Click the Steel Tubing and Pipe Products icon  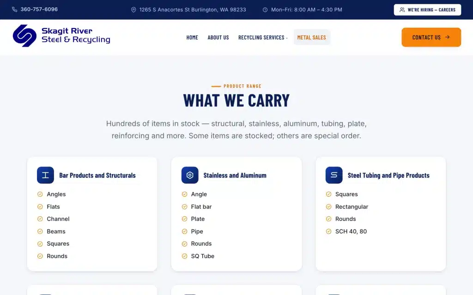click(334, 175)
